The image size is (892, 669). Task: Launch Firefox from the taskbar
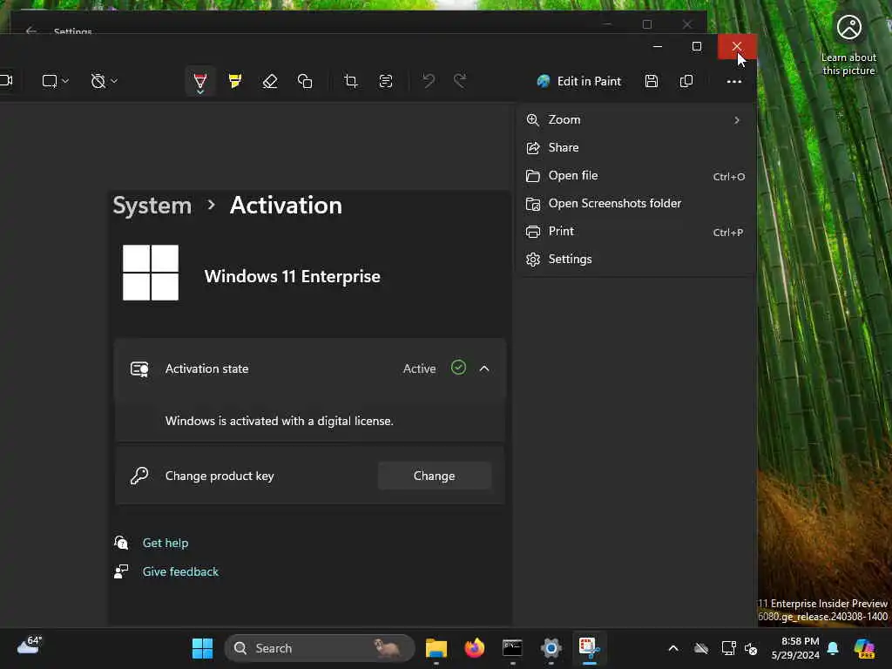pos(475,648)
